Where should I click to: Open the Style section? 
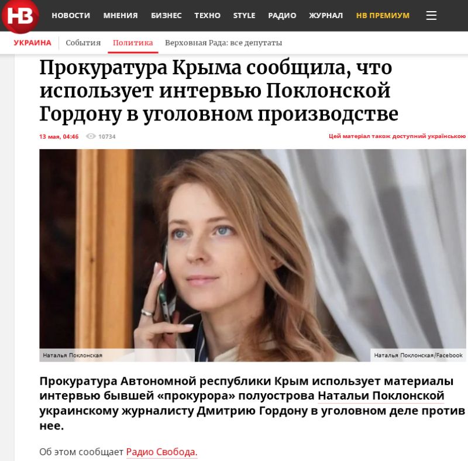pos(244,16)
